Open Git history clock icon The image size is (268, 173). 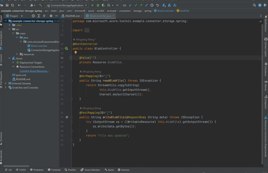point(152,5)
